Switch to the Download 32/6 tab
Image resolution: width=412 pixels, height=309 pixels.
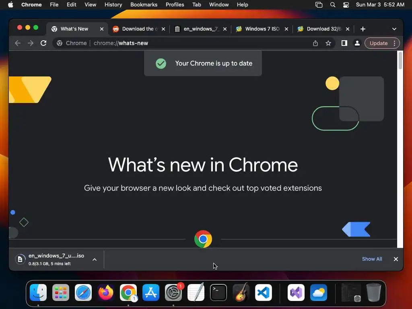[x=324, y=29]
